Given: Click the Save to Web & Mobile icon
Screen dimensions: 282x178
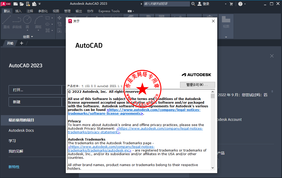Looking at the screenshot, I should coord(34,4).
